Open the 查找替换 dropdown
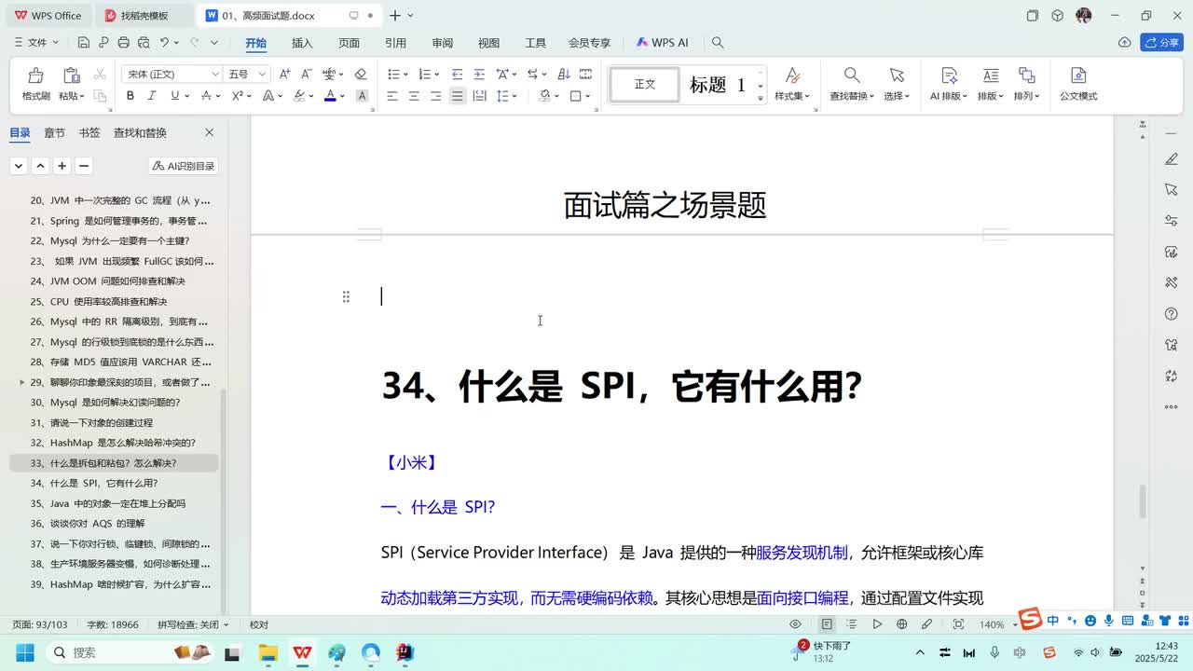This screenshot has width=1193, height=671. coord(852,96)
